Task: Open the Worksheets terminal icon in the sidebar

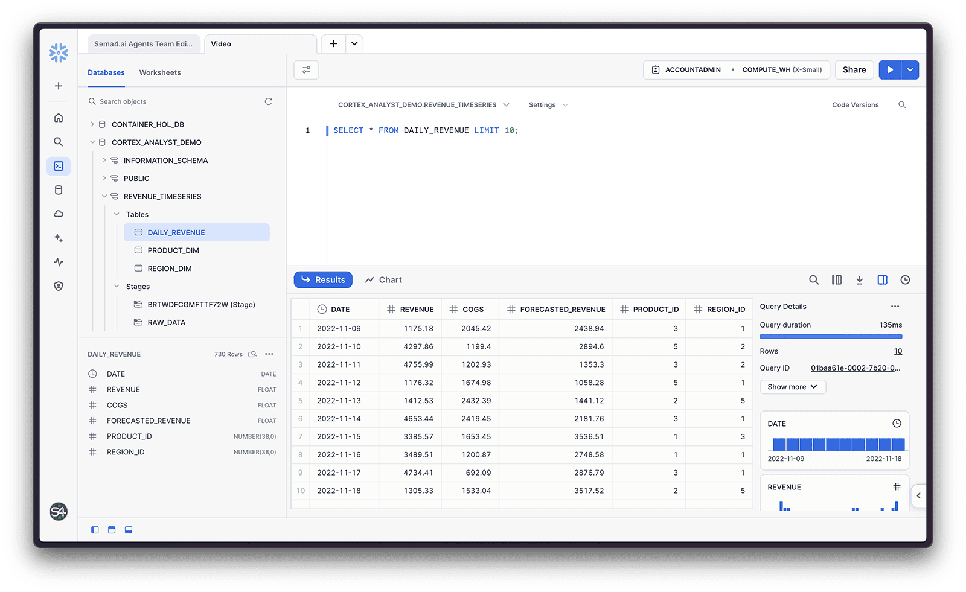Action: click(58, 166)
